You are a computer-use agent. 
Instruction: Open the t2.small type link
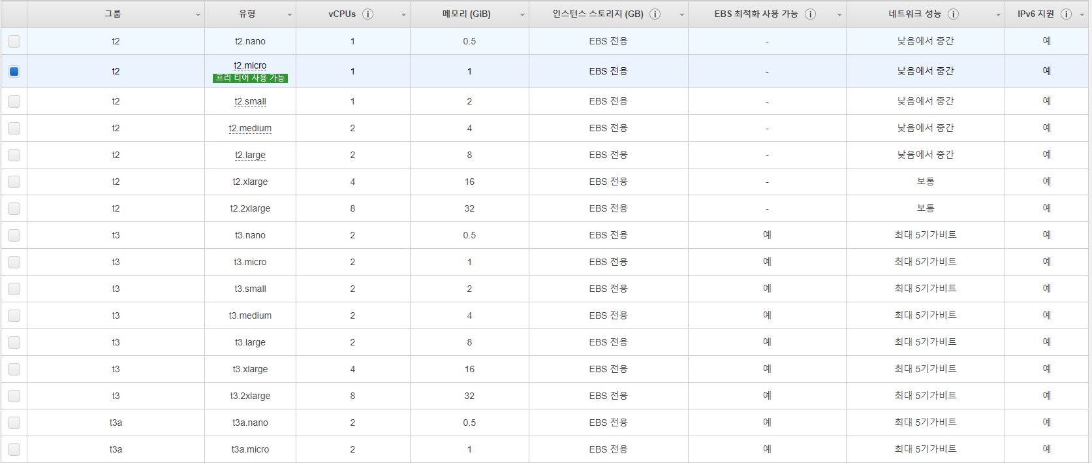250,101
